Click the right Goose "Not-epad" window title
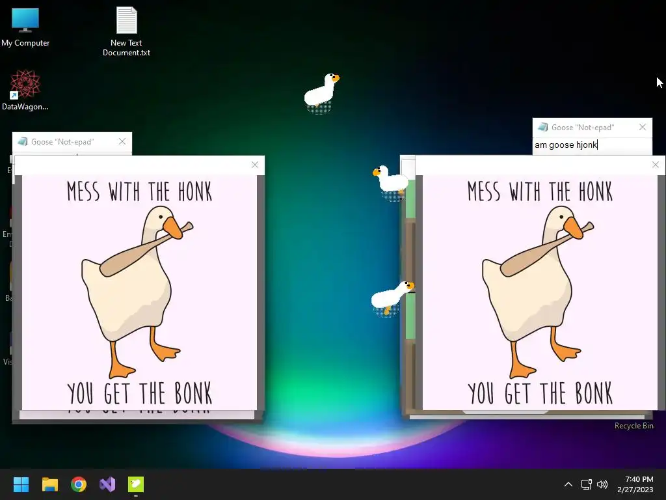 (583, 128)
